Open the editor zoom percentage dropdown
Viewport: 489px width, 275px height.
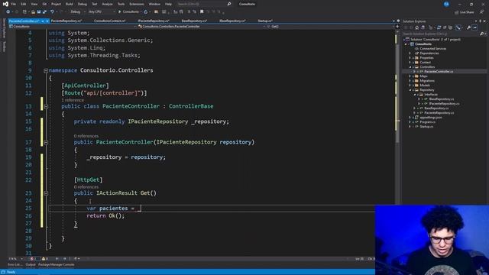pos(15,259)
